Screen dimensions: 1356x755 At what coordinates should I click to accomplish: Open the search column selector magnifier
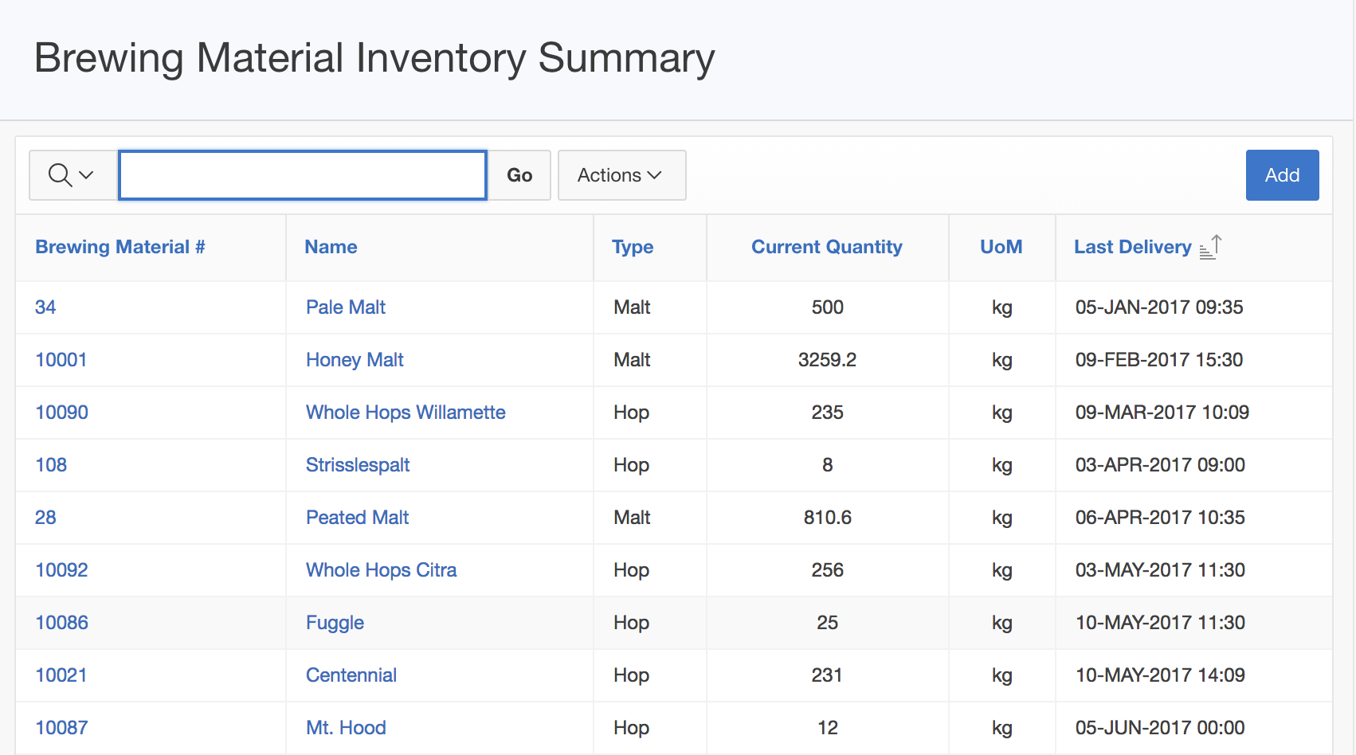point(72,175)
